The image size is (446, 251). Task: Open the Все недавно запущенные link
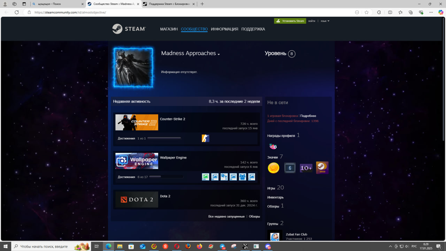tap(226, 216)
